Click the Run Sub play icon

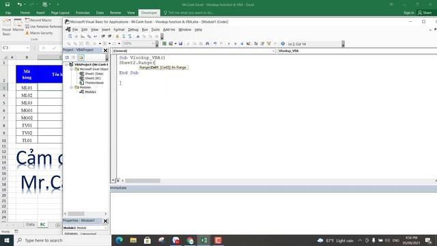(x=229, y=44)
